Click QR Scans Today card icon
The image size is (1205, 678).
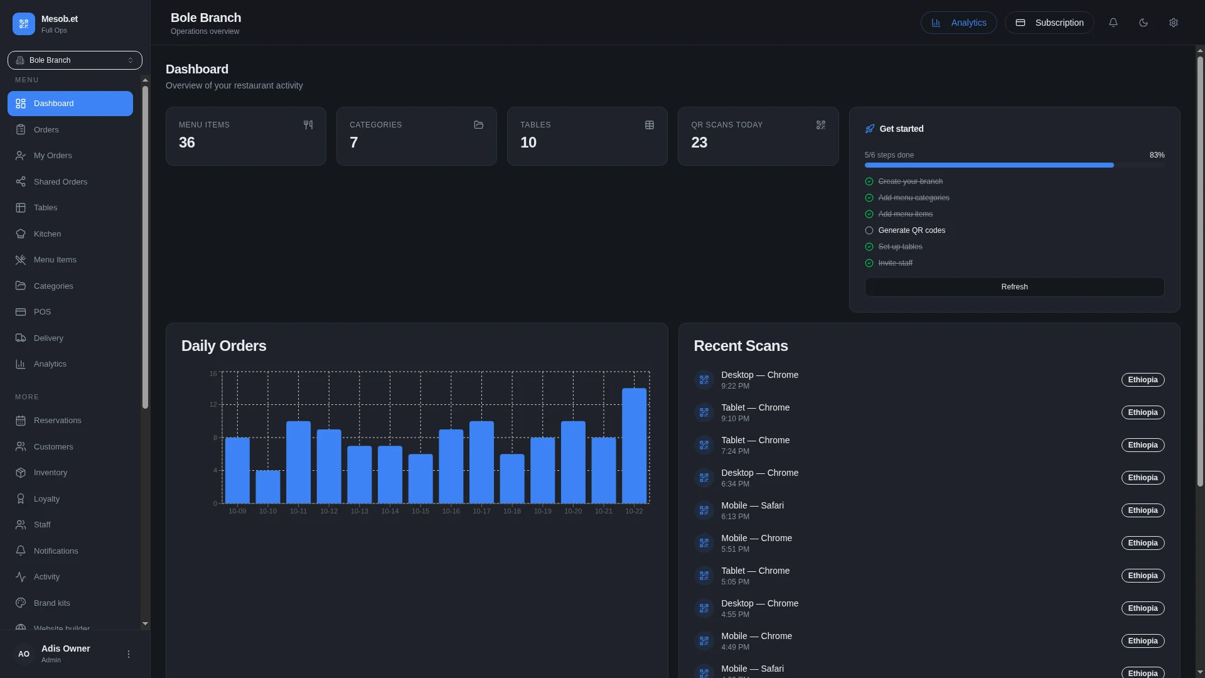[821, 125]
